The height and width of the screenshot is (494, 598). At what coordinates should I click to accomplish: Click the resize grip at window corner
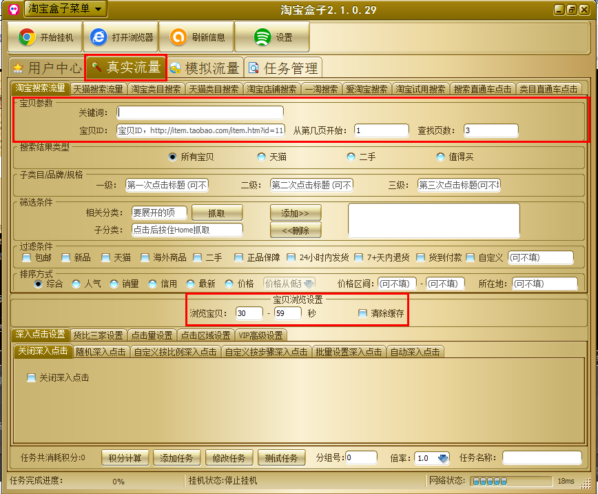pyautogui.click(x=586, y=484)
